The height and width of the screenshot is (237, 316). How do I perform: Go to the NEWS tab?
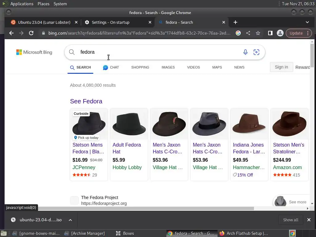(239, 67)
